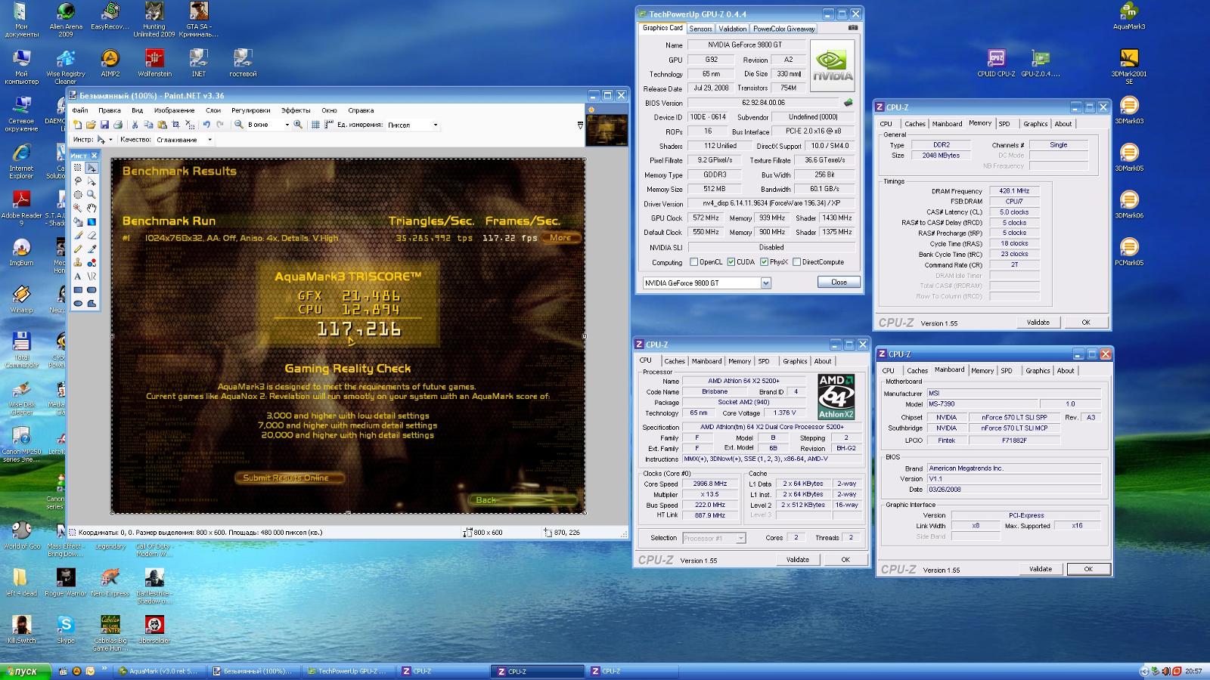
Task: Select the Clone Stamp tool
Action: 77,262
